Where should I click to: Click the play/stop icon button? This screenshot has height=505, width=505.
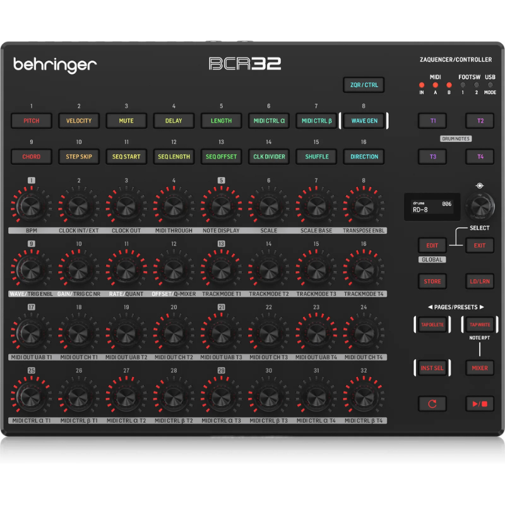coord(480,404)
